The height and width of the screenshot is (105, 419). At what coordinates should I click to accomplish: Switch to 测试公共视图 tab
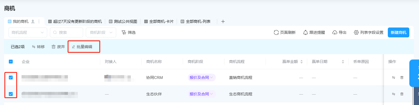click(x=123, y=21)
